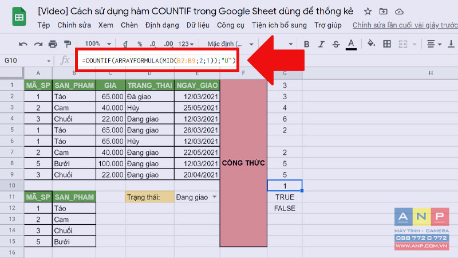Screen dimensions: 458x258
Task: Select the Trạng thái: label cell
Action: 149,197
